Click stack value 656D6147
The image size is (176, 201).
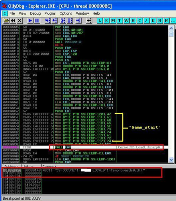pyautogui.click(x=33, y=182)
